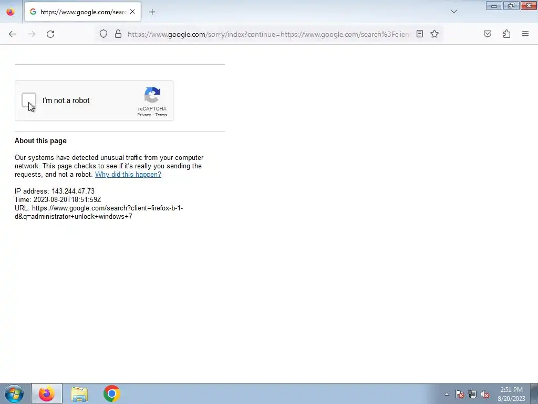This screenshot has height=404, width=538.
Task: Click the I'm not a robot label
Action: pyautogui.click(x=66, y=100)
